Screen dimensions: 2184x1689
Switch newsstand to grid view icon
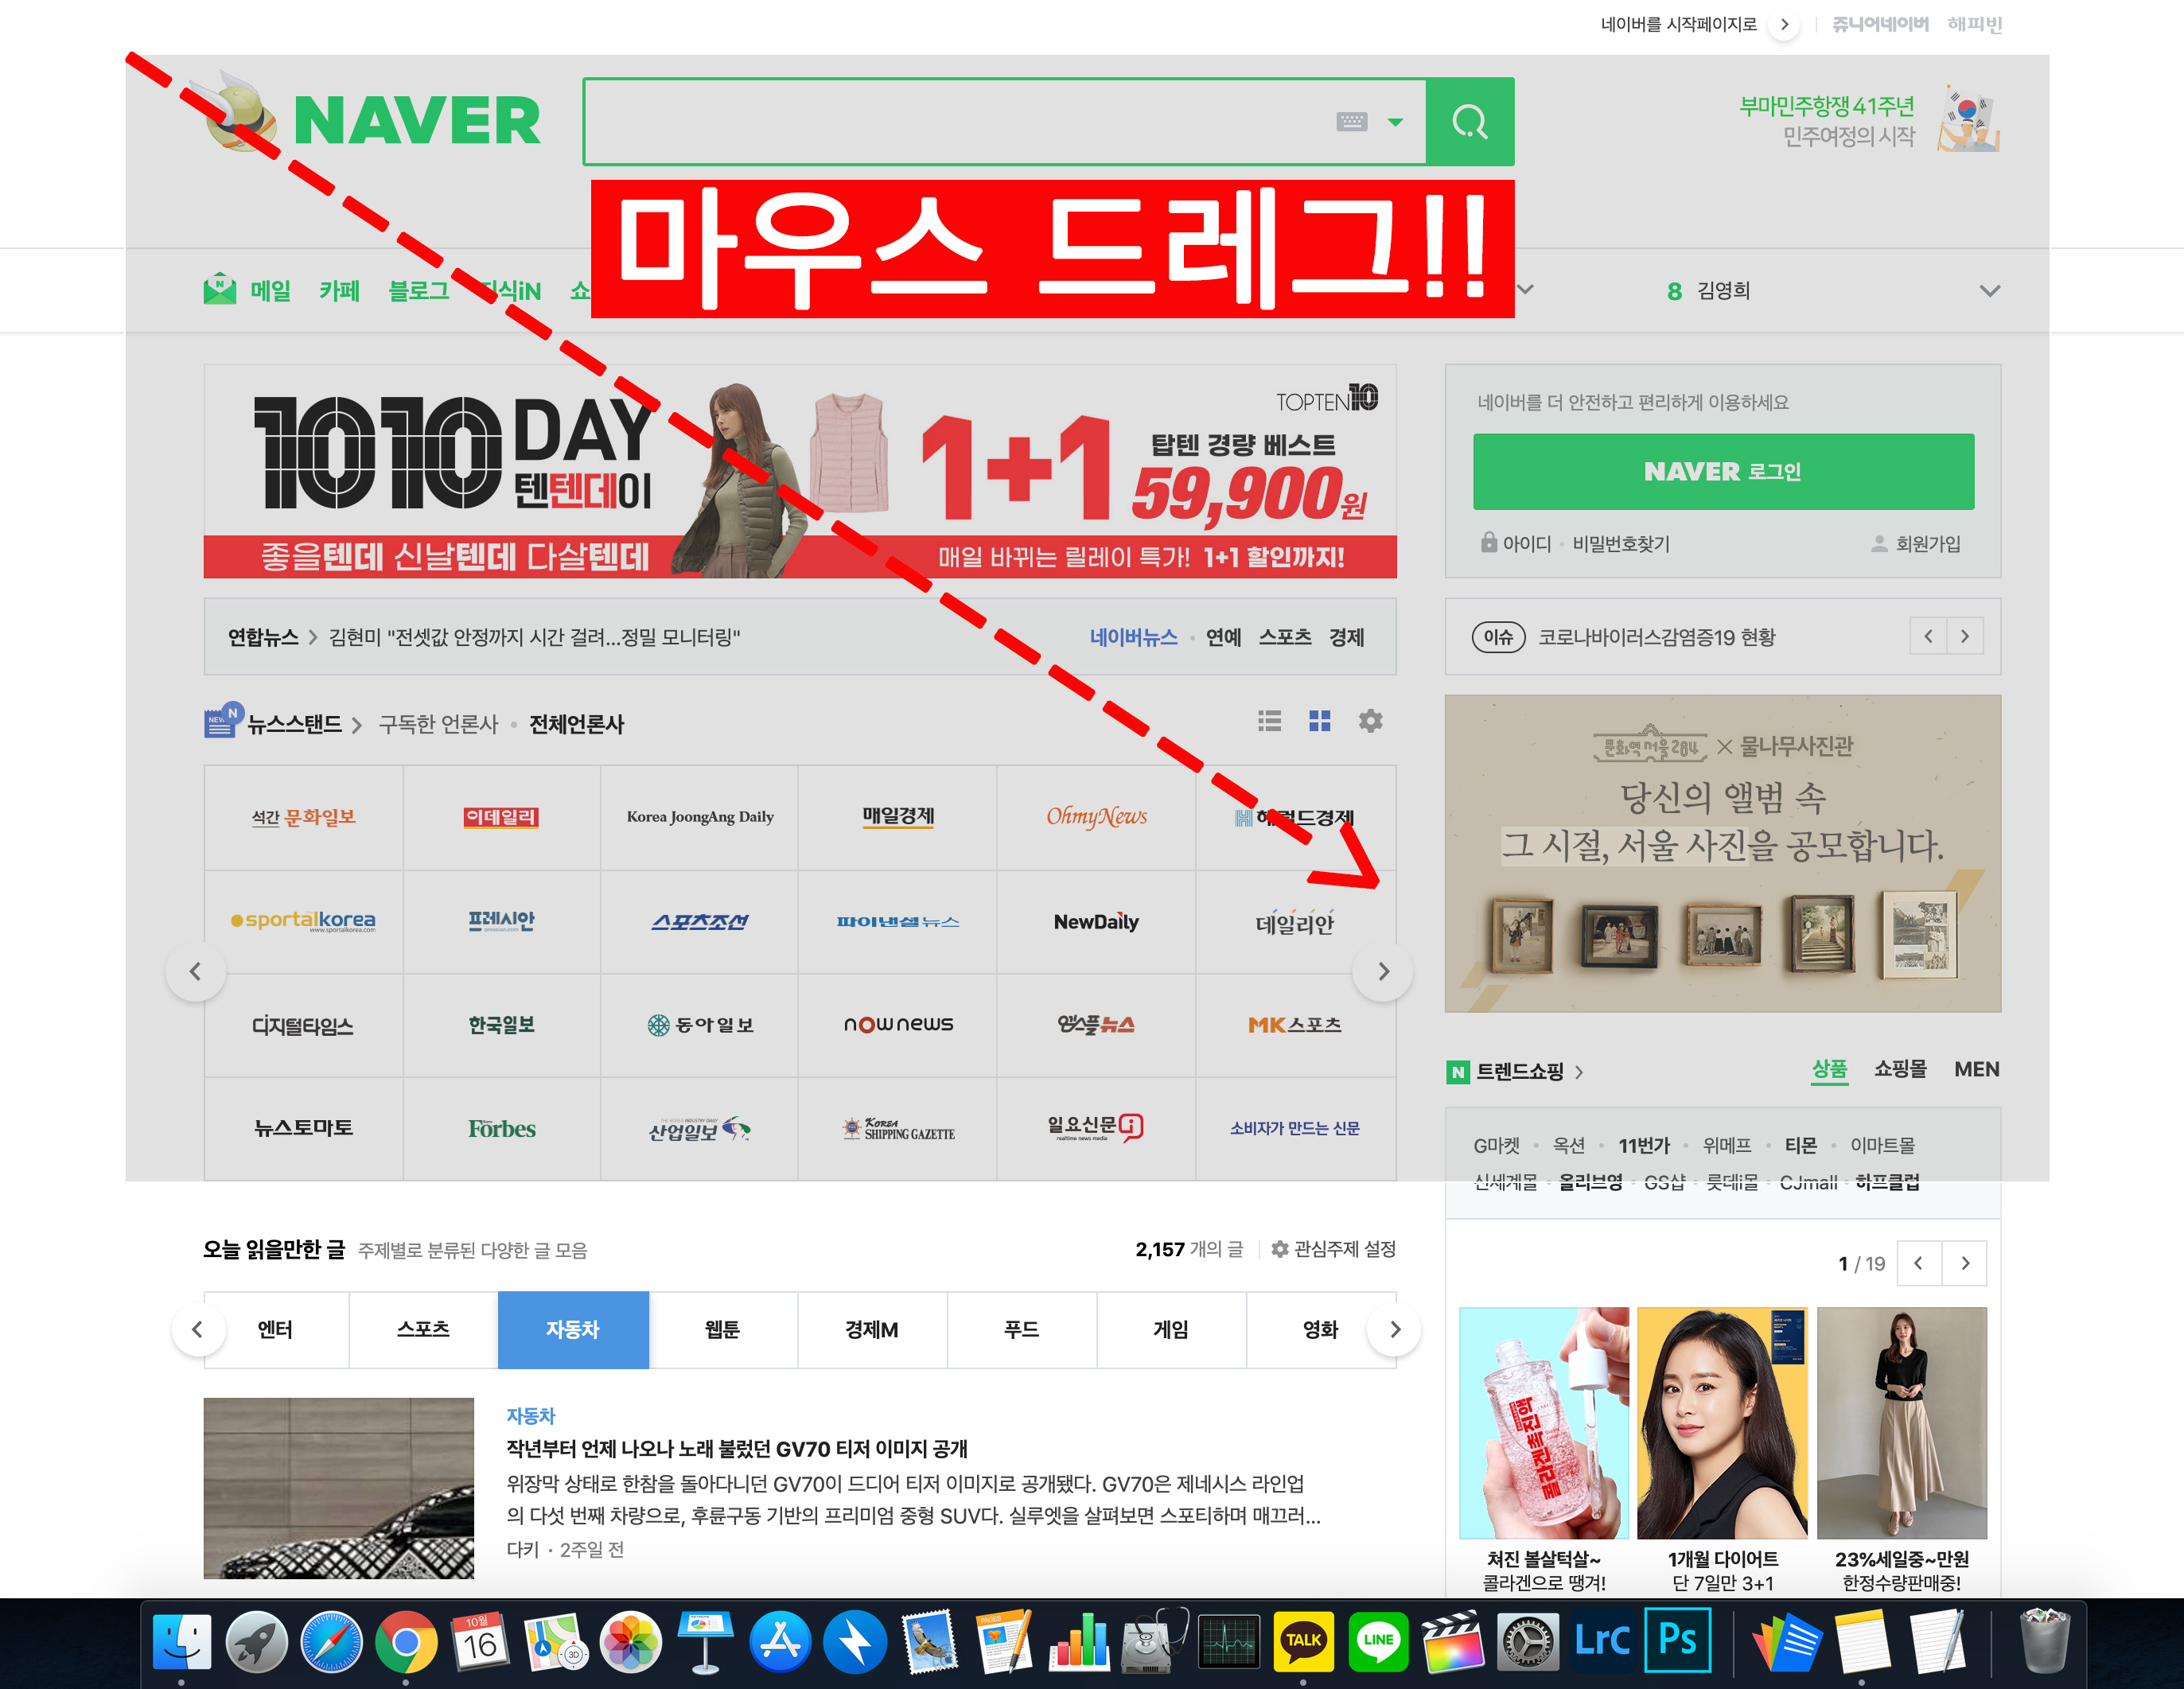click(1319, 721)
